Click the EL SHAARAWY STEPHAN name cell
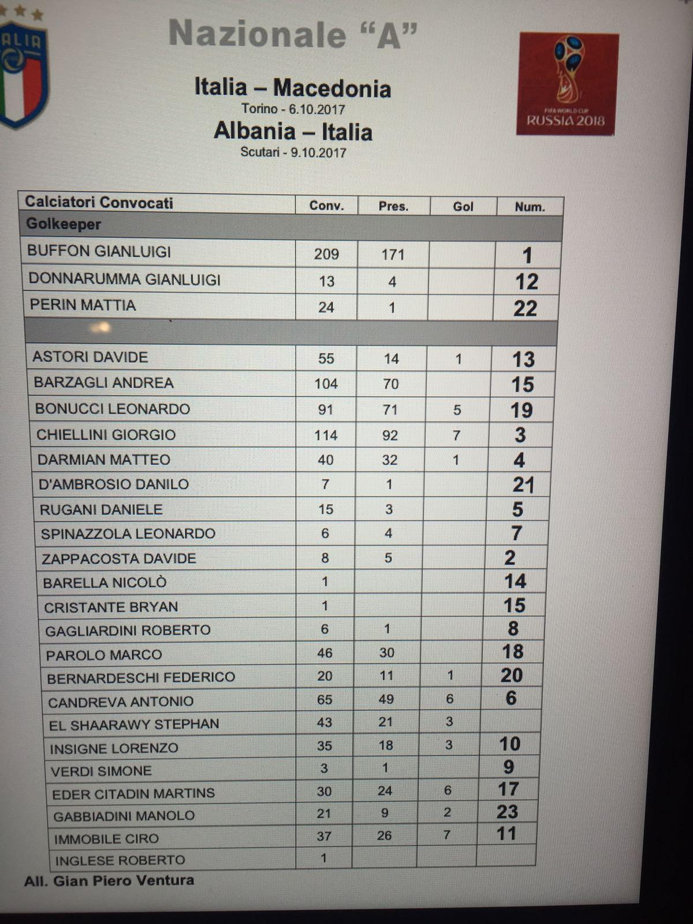Screen dimensions: 693x924 pyautogui.click(x=134, y=725)
